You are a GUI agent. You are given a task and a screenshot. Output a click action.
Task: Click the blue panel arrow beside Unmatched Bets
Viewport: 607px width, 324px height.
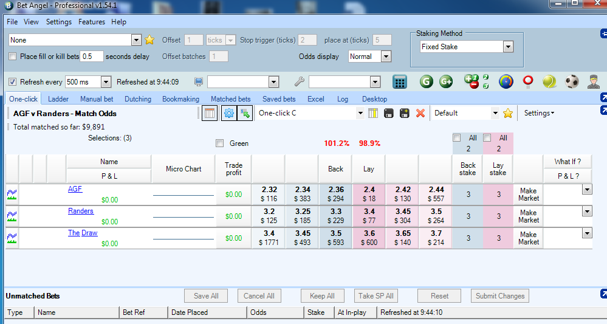pyautogui.click(x=603, y=294)
